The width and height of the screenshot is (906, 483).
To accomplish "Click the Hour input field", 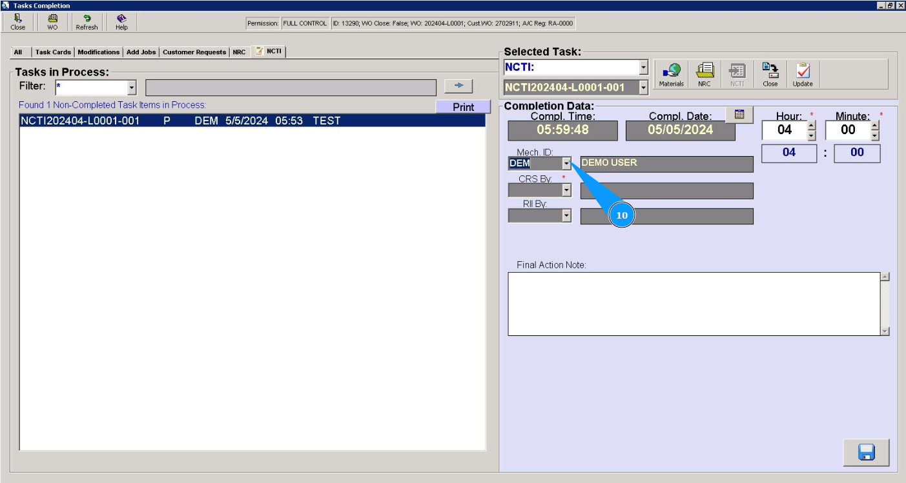I will [785, 130].
